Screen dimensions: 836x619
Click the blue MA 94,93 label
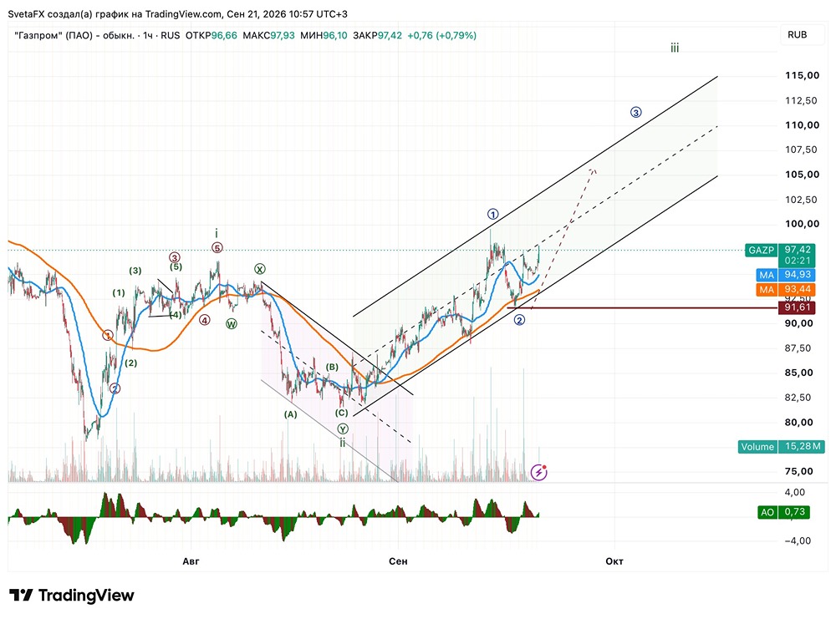coord(785,275)
